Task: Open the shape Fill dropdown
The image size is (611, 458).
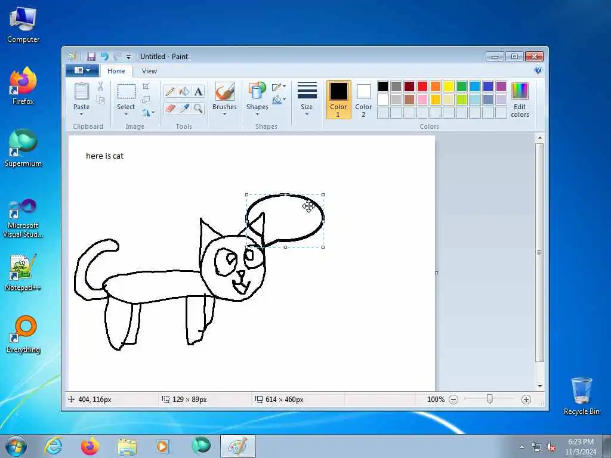Action: tap(279, 100)
